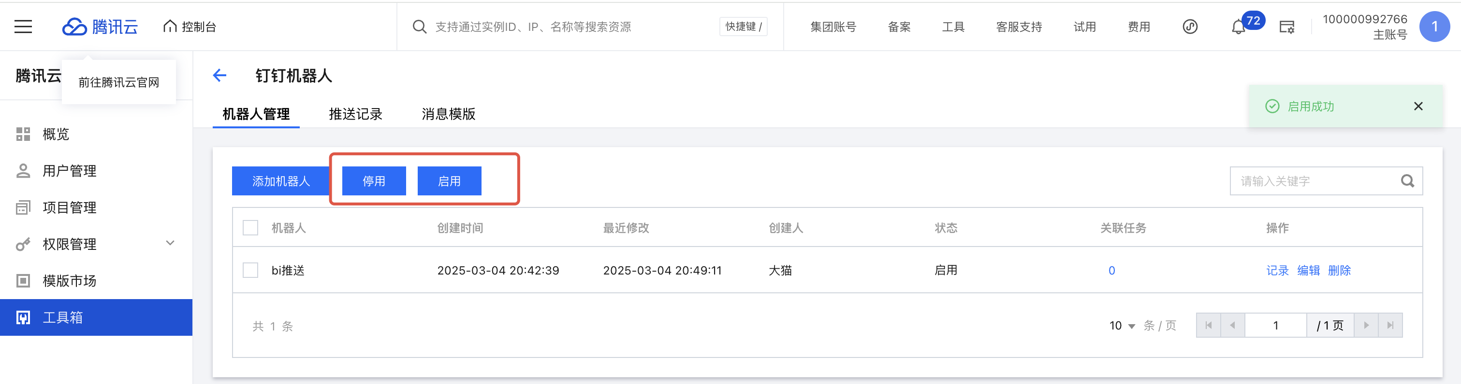Image resolution: width=1461 pixels, height=384 pixels.
Task: Click the 权限管理 key icon
Action: [x=23, y=244]
